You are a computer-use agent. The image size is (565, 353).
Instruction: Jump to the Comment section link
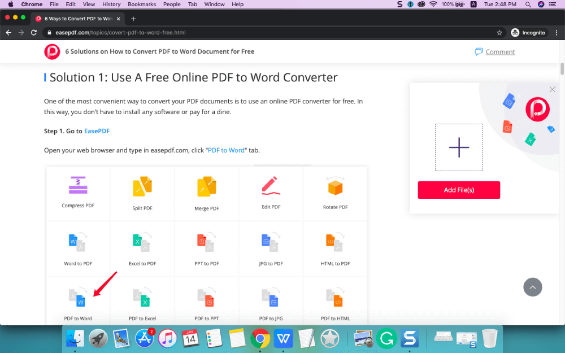499,52
